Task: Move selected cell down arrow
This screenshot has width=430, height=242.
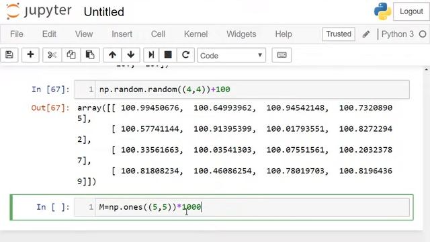Action: (x=131, y=55)
